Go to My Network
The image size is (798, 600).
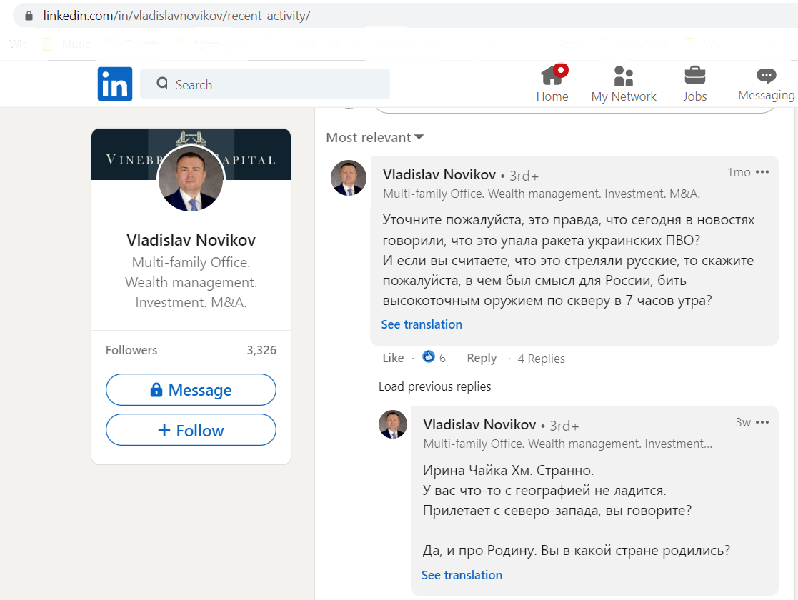tap(624, 84)
